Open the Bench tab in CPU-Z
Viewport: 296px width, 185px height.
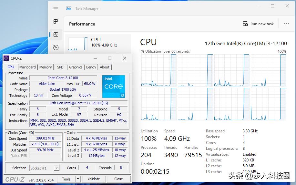[x=91, y=67]
